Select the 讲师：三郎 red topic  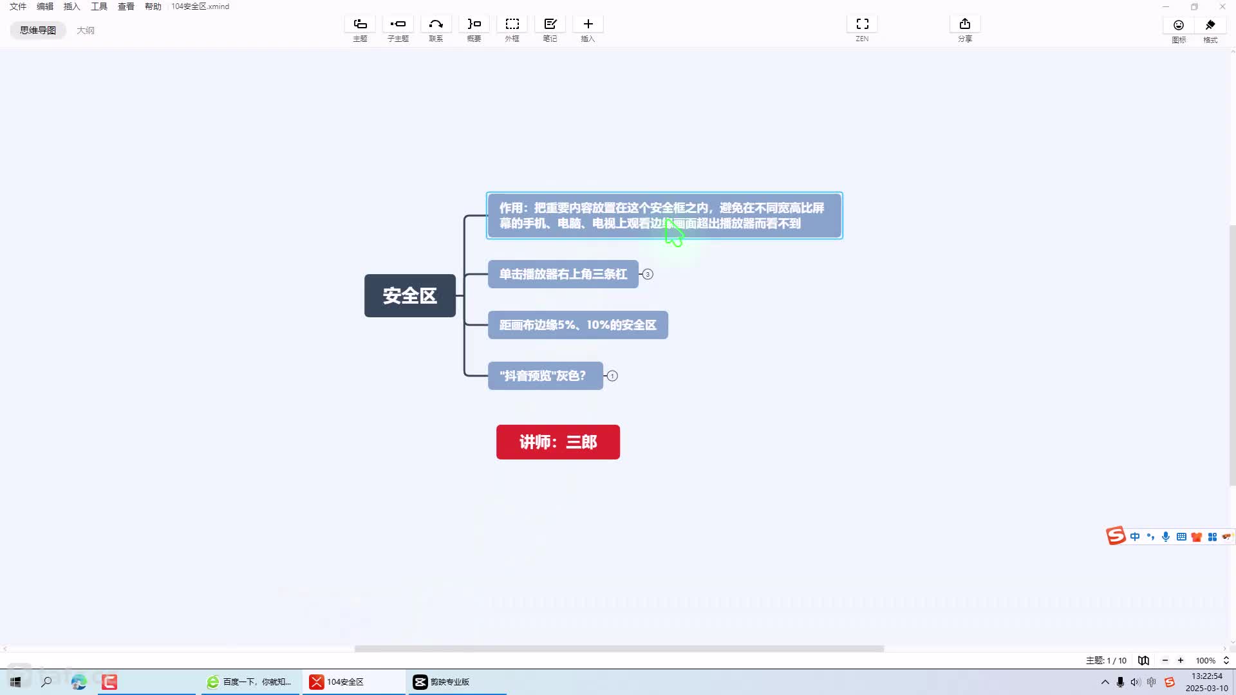pos(557,442)
